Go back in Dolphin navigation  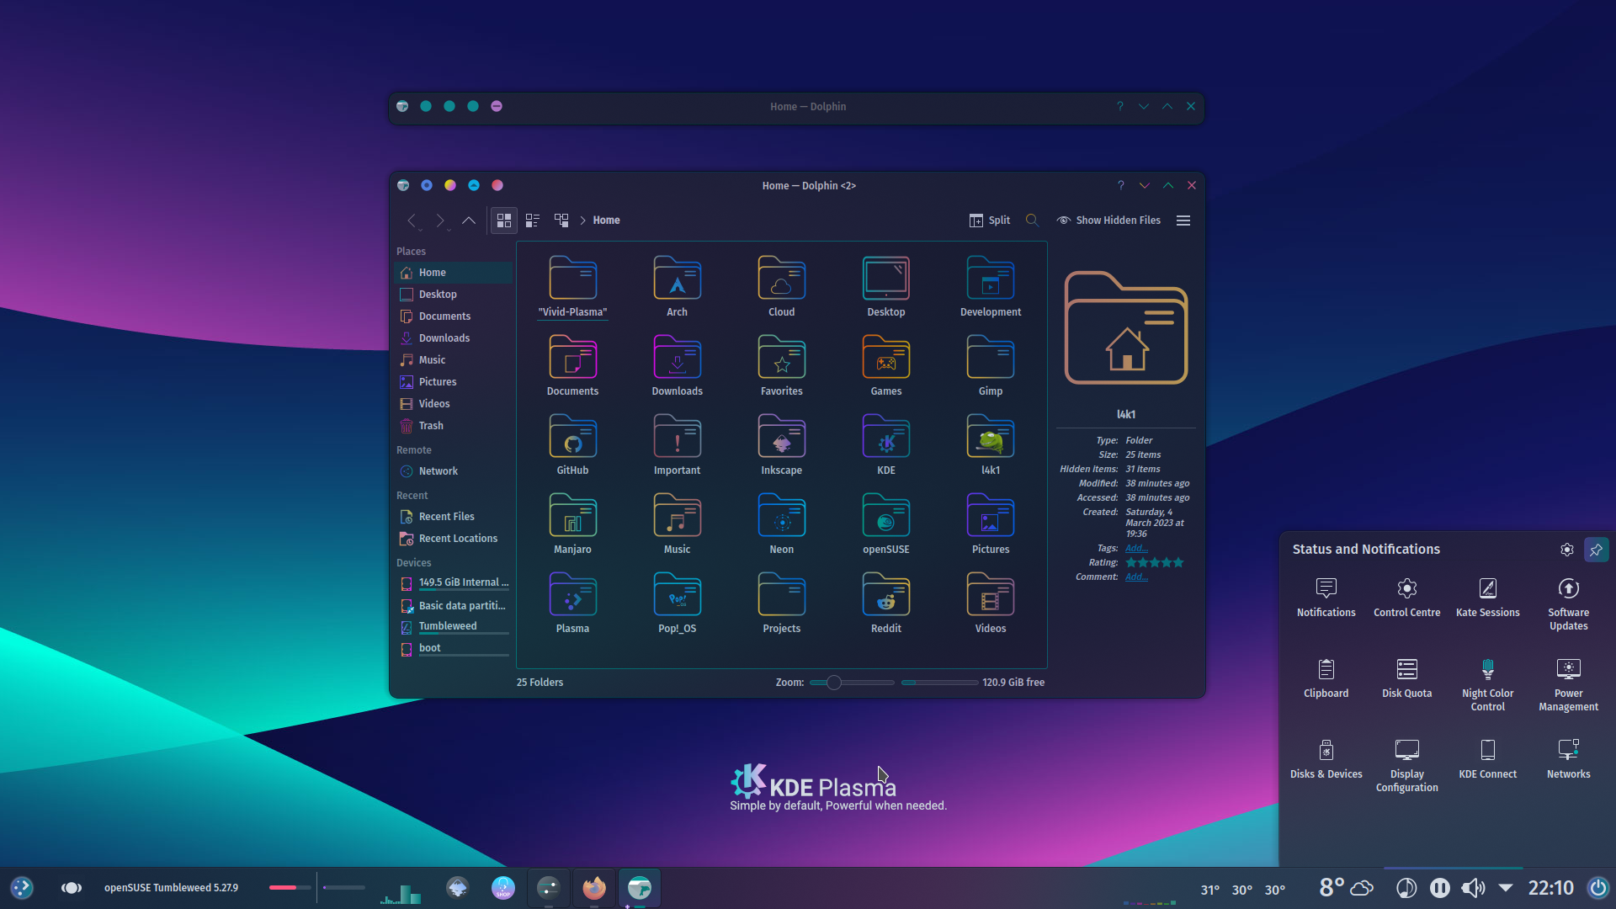pyautogui.click(x=412, y=221)
